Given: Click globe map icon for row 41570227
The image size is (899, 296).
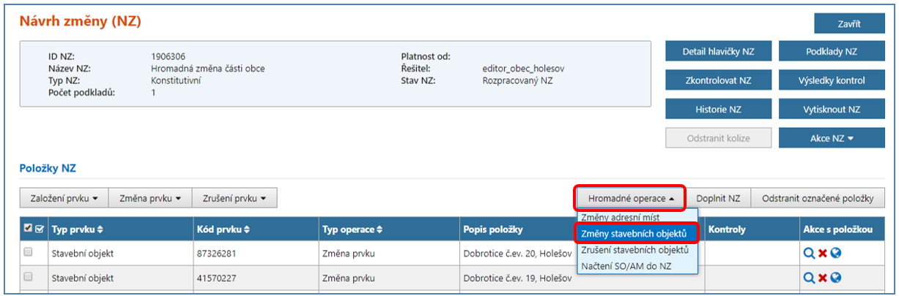Looking at the screenshot, I should [x=836, y=278].
